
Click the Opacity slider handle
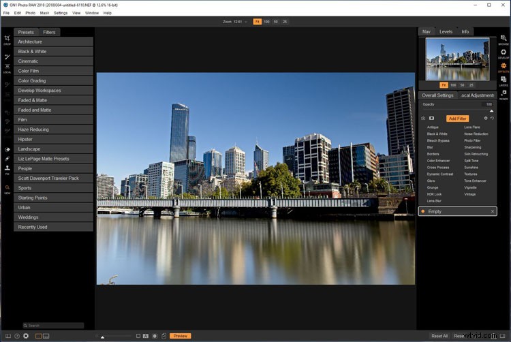tap(491, 111)
